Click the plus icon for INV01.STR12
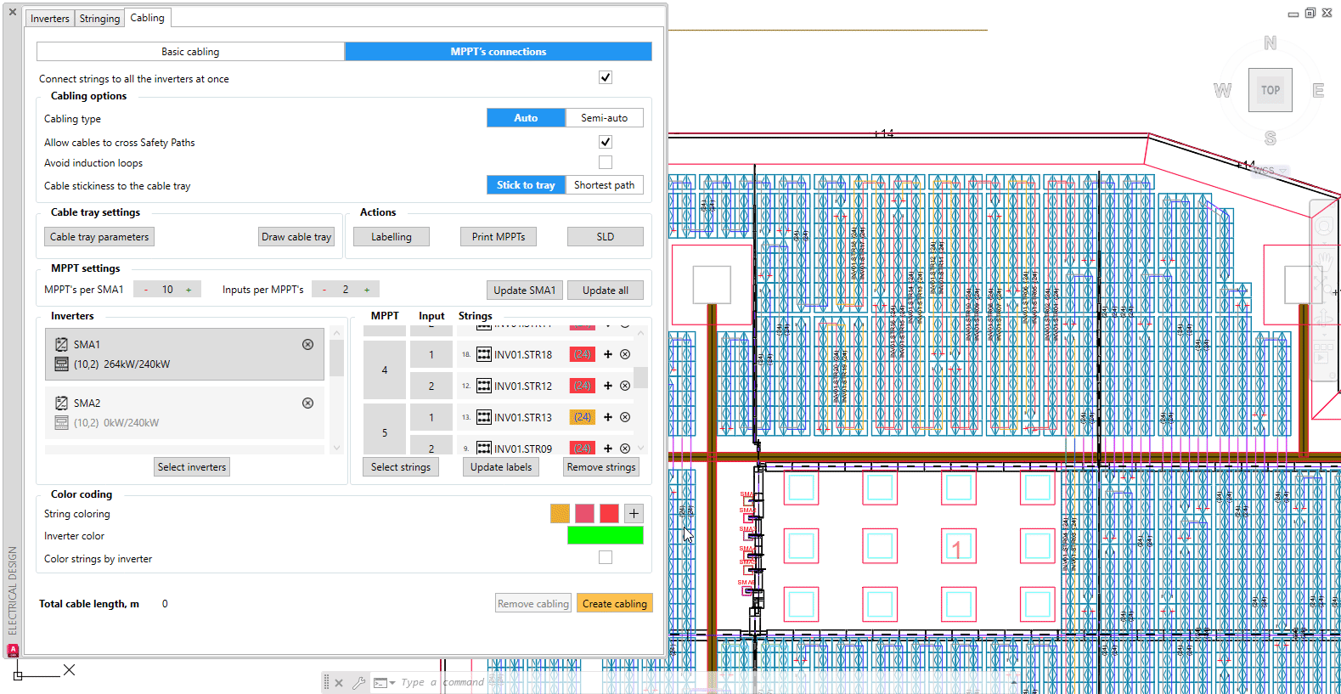 pos(608,386)
